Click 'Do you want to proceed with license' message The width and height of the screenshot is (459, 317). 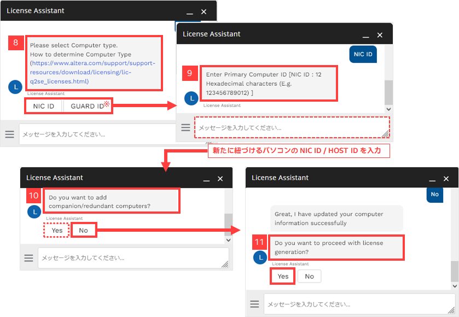(336, 248)
